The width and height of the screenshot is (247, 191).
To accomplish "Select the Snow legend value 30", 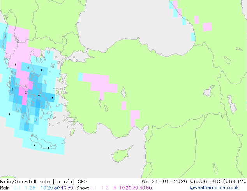I will (x=136, y=188).
